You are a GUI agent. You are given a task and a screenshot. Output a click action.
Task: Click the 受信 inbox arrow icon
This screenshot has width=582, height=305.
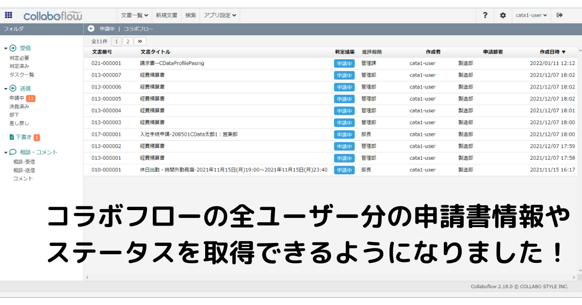click(x=13, y=48)
